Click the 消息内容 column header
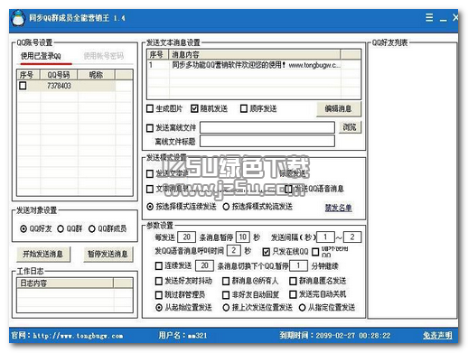Viewport: 468px width, 353px height. click(255, 55)
